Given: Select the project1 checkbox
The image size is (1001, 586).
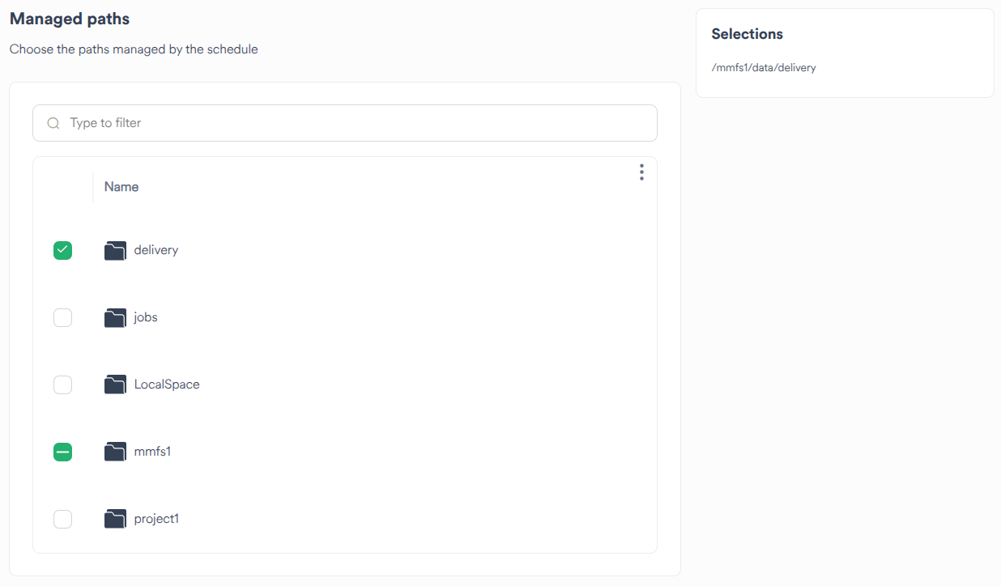Looking at the screenshot, I should click(62, 519).
